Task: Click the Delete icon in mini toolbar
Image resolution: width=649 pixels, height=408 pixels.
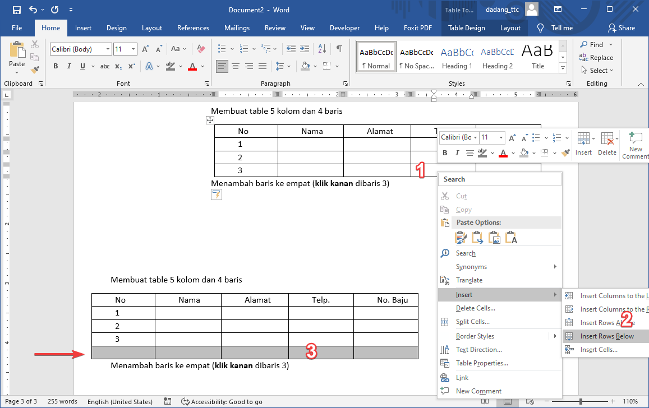Action: pos(607,143)
